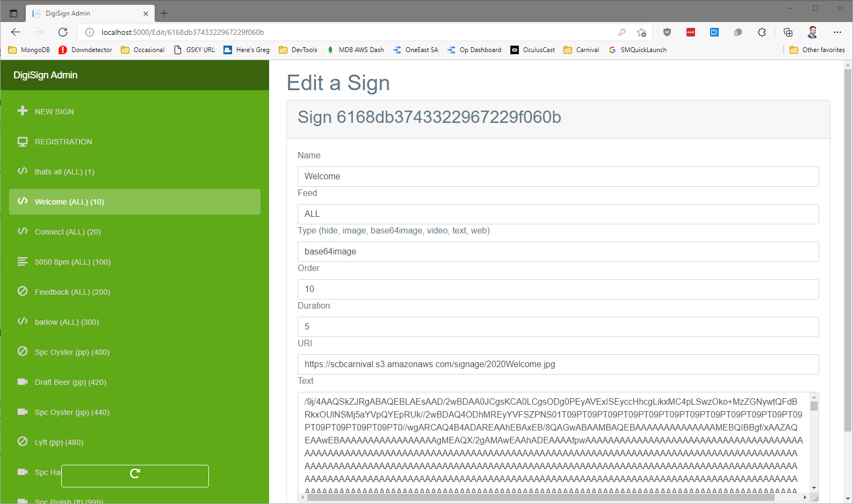Click DigiSign Admin sidebar header
This screenshot has width=853, height=504.
[x=46, y=75]
